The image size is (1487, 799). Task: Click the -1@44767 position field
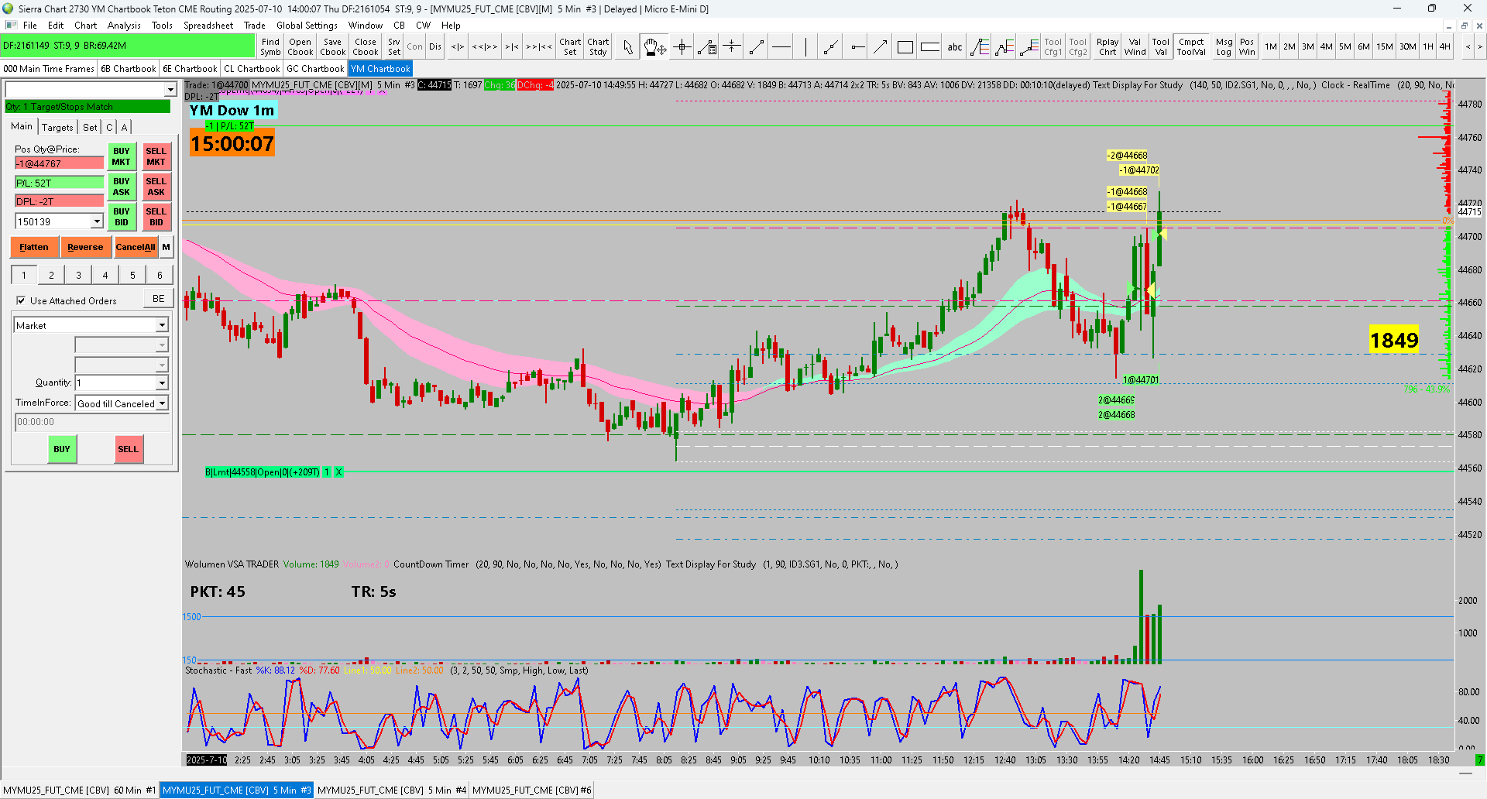[60, 163]
